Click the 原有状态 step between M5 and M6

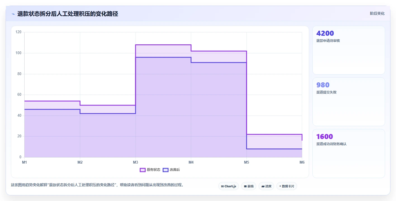pyautogui.click(x=274, y=134)
